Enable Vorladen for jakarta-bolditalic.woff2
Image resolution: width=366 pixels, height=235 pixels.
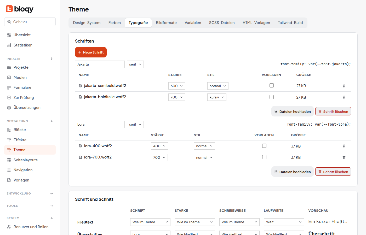272,97
